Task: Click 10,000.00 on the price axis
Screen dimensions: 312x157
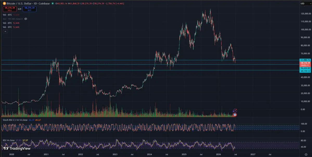Action: (x=306, y=101)
